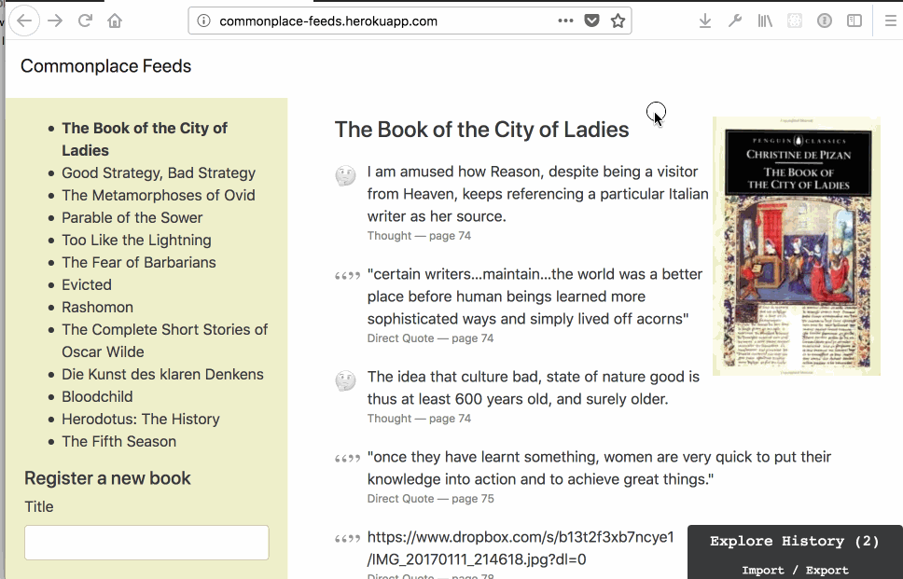
Task: Click 'The Book of the City of Ladies' main heading
Action: [x=481, y=131]
